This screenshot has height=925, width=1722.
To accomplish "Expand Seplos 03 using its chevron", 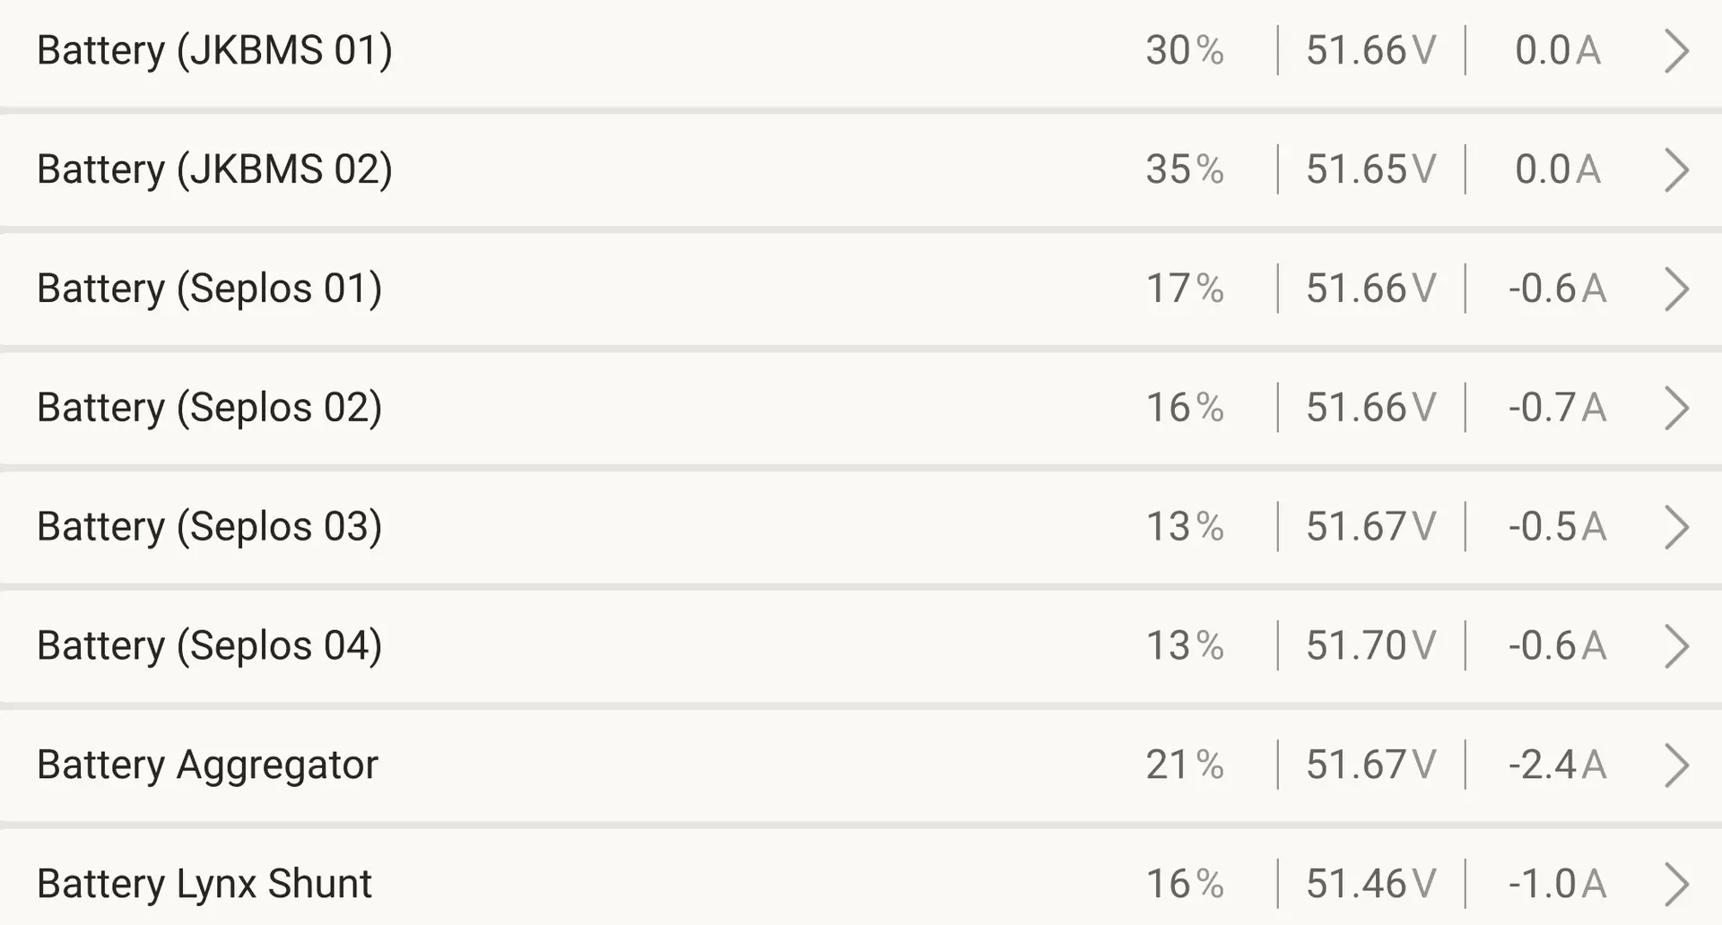I will pyautogui.click(x=1675, y=527).
